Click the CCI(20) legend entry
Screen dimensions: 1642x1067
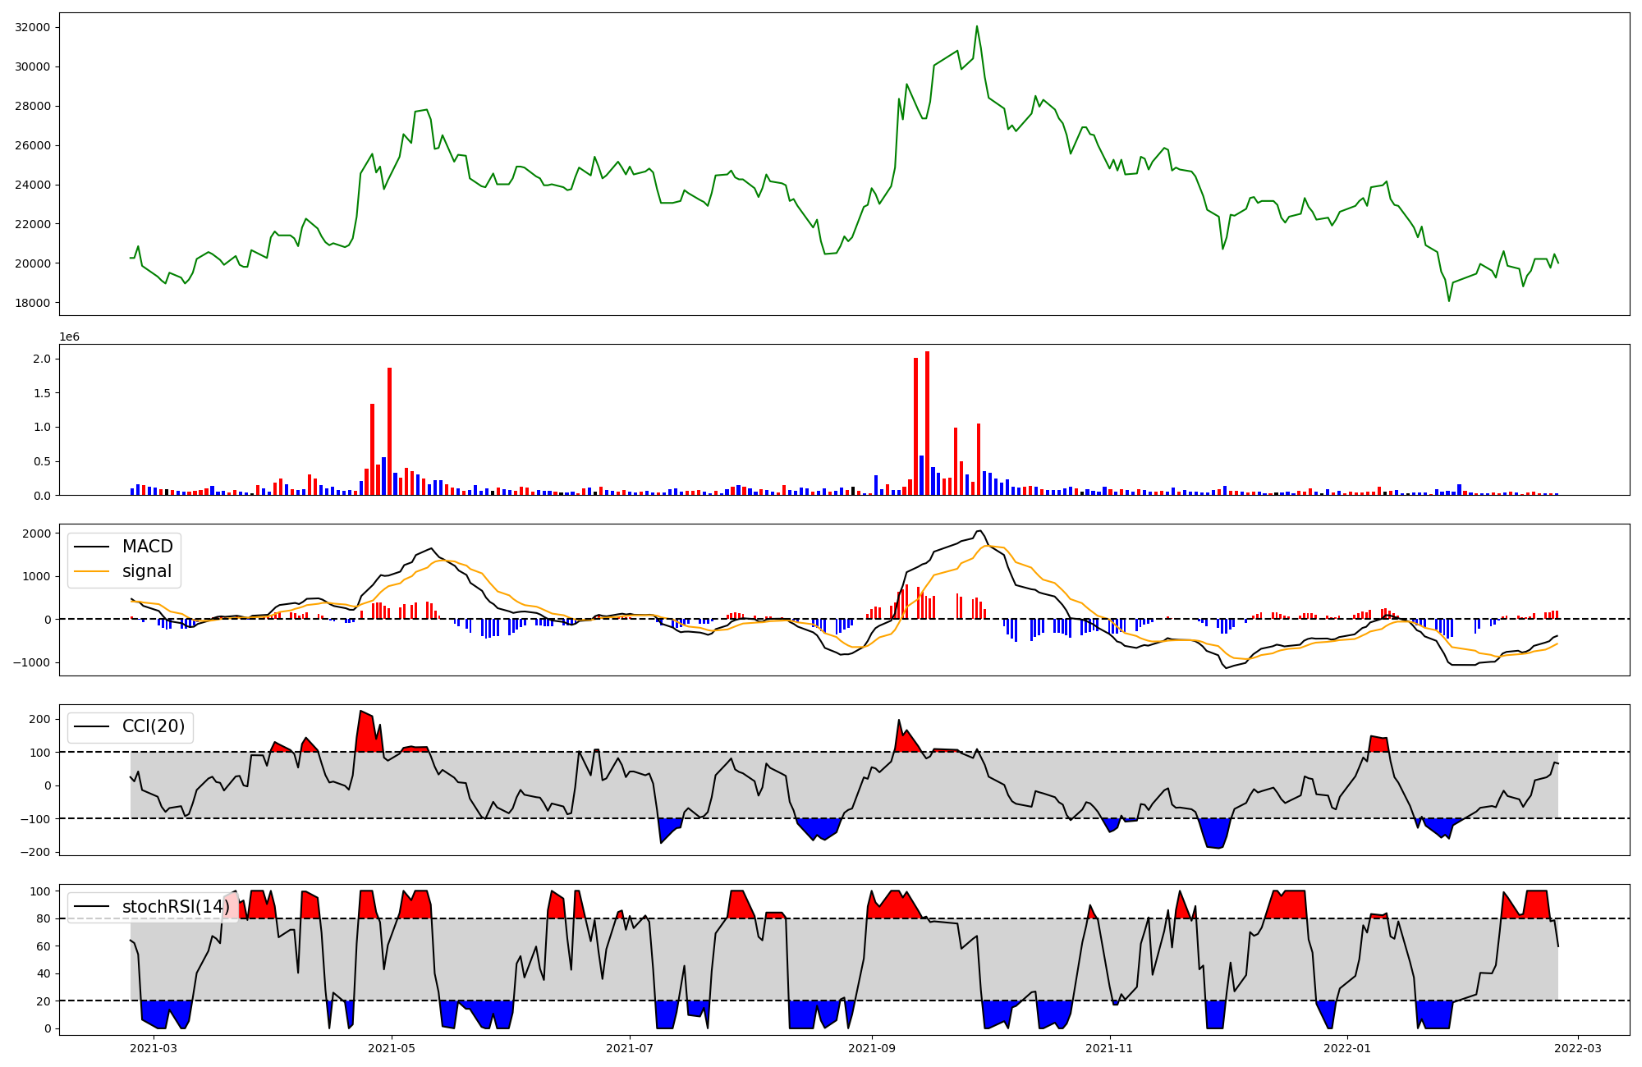coord(153,726)
